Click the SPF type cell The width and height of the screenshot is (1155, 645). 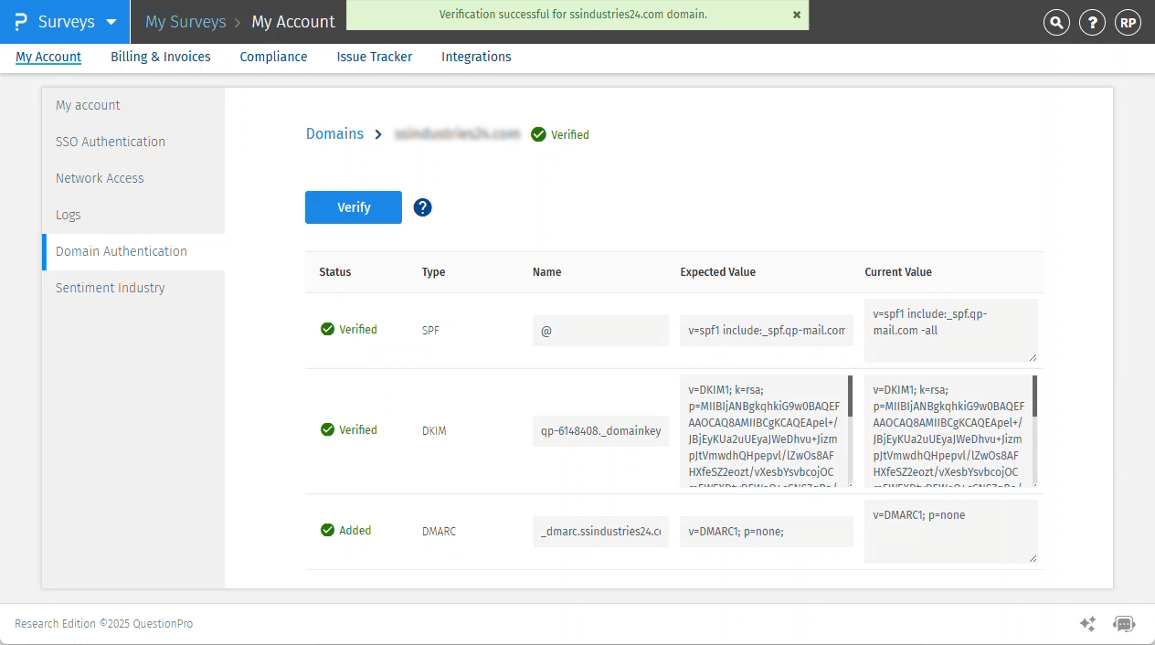tap(430, 331)
